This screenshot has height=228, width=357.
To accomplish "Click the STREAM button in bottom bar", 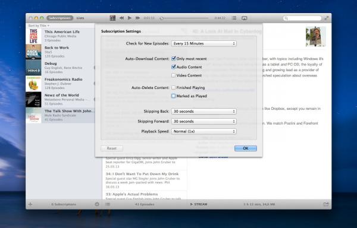I will click(x=199, y=204).
